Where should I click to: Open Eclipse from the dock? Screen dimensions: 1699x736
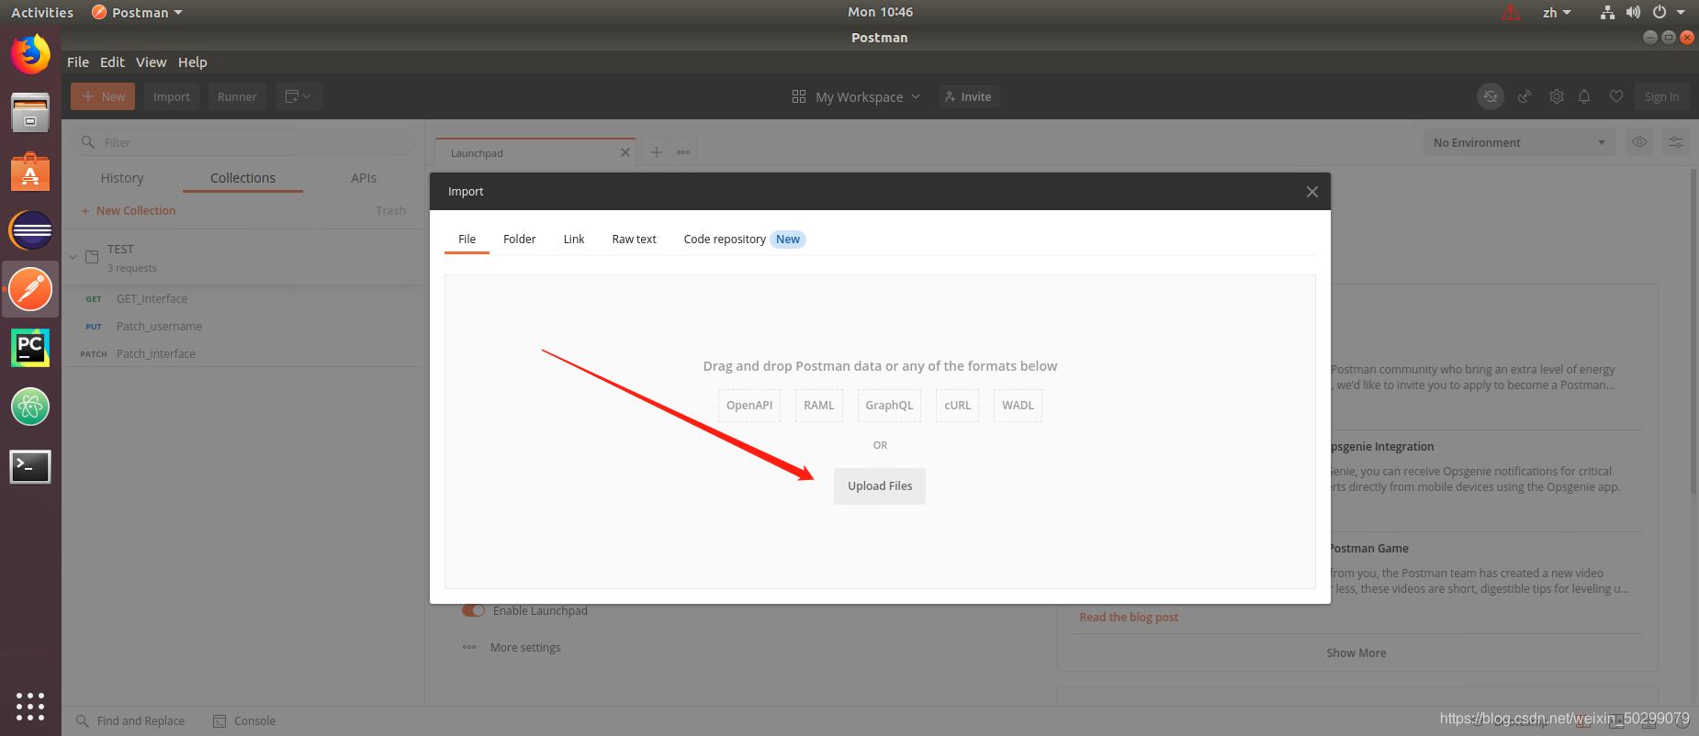click(30, 230)
